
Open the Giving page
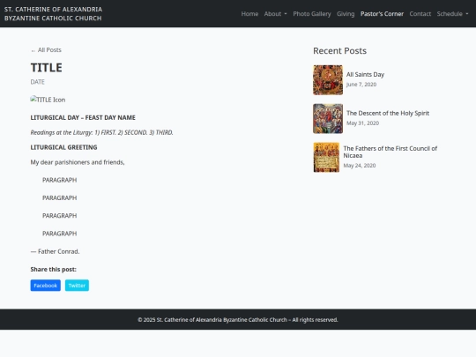[x=346, y=13]
